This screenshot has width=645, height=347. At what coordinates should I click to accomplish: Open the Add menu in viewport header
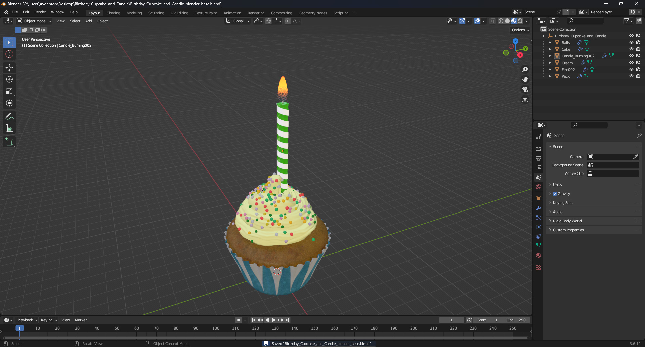(88, 21)
